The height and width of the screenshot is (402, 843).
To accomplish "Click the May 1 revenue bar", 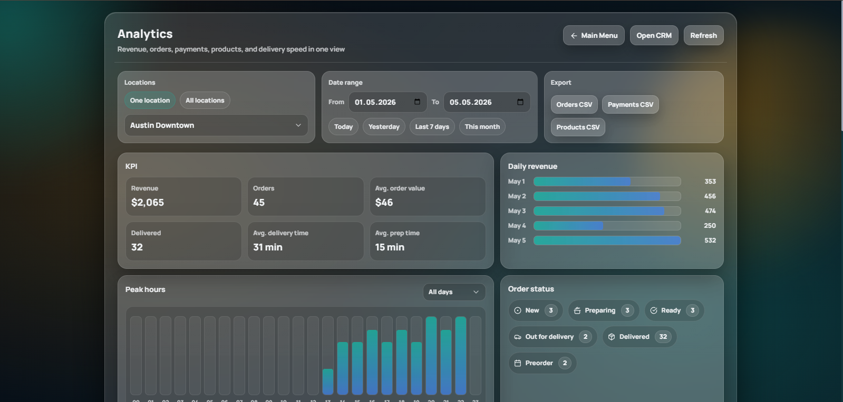I will [x=607, y=182].
